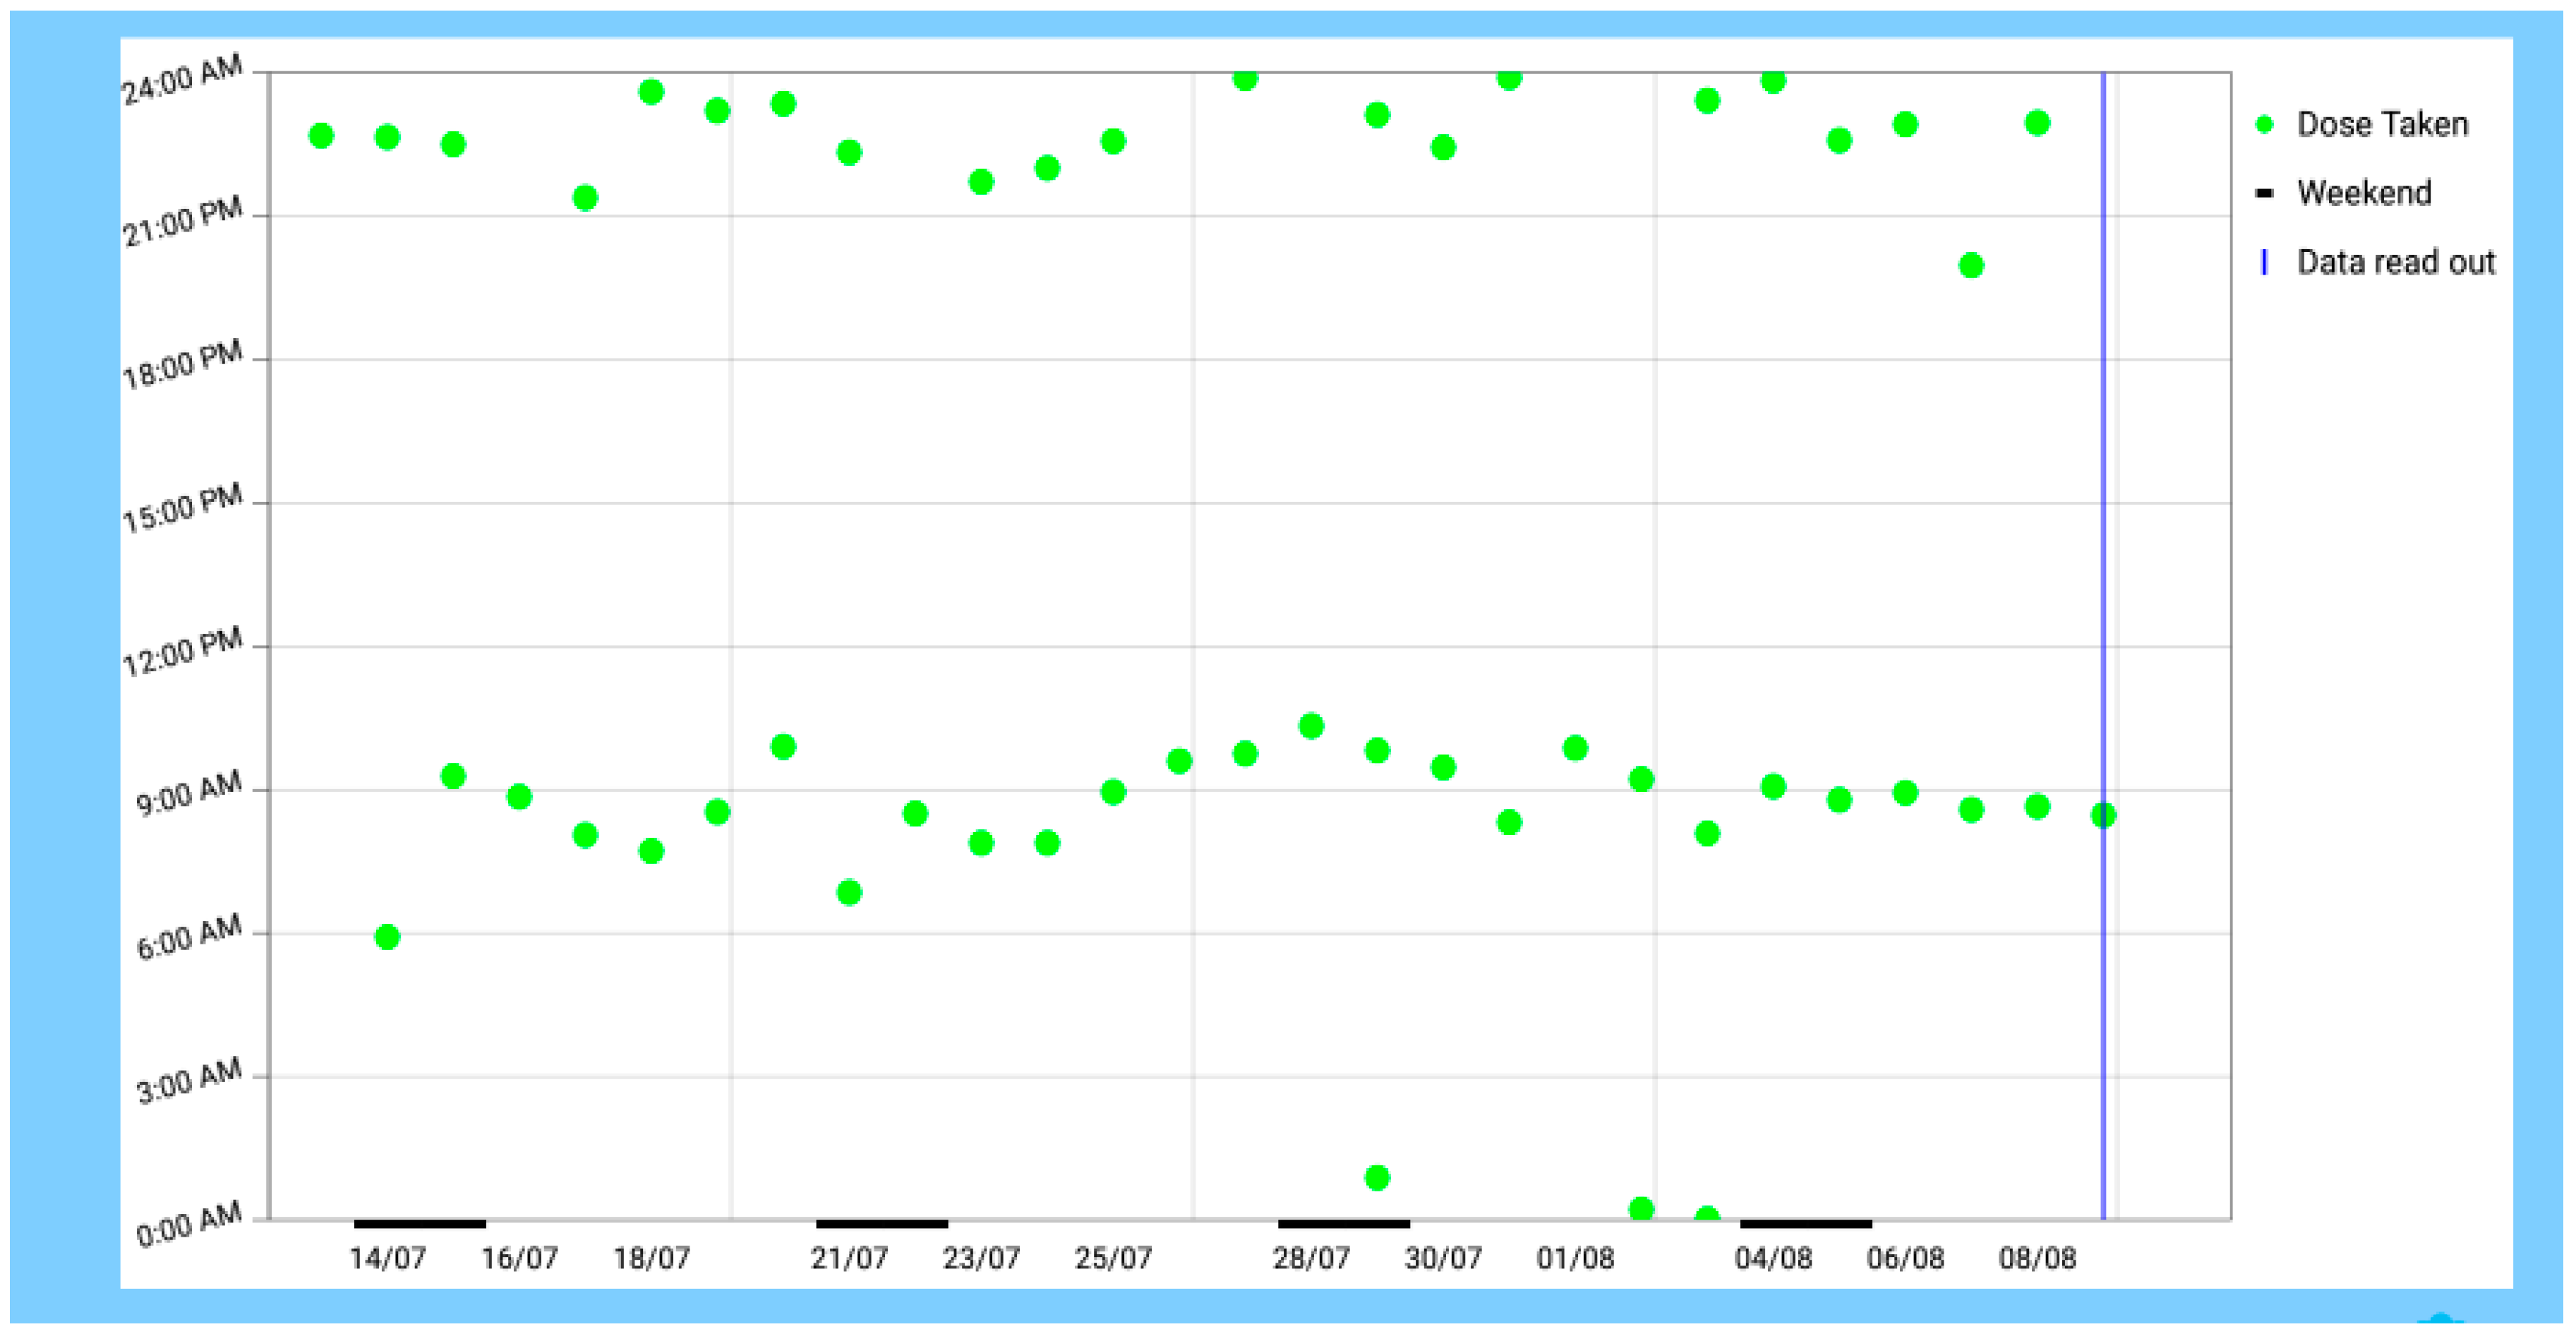Click the 12:00 PM label on the y-axis
2576x1334 pixels.
click(183, 651)
